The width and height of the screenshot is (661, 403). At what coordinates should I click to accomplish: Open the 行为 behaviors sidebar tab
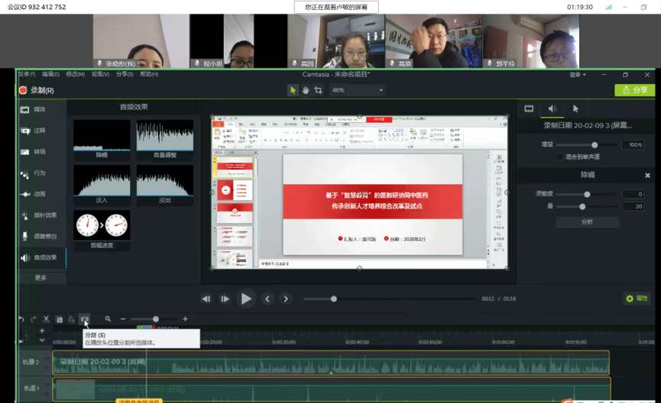pyautogui.click(x=42, y=172)
